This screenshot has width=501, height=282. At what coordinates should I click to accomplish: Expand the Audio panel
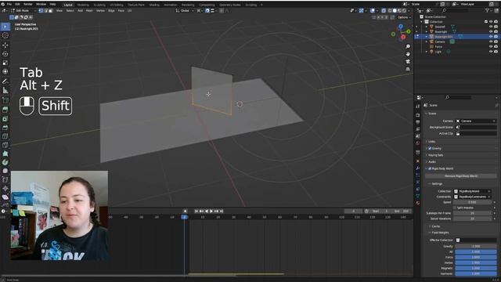(x=432, y=162)
